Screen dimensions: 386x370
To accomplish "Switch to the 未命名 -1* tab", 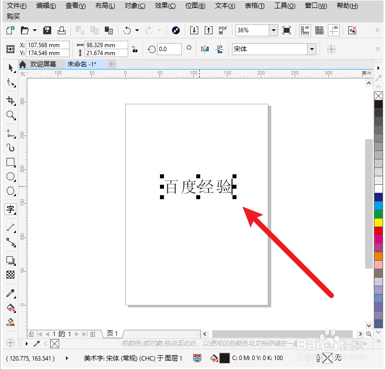I will pos(86,64).
